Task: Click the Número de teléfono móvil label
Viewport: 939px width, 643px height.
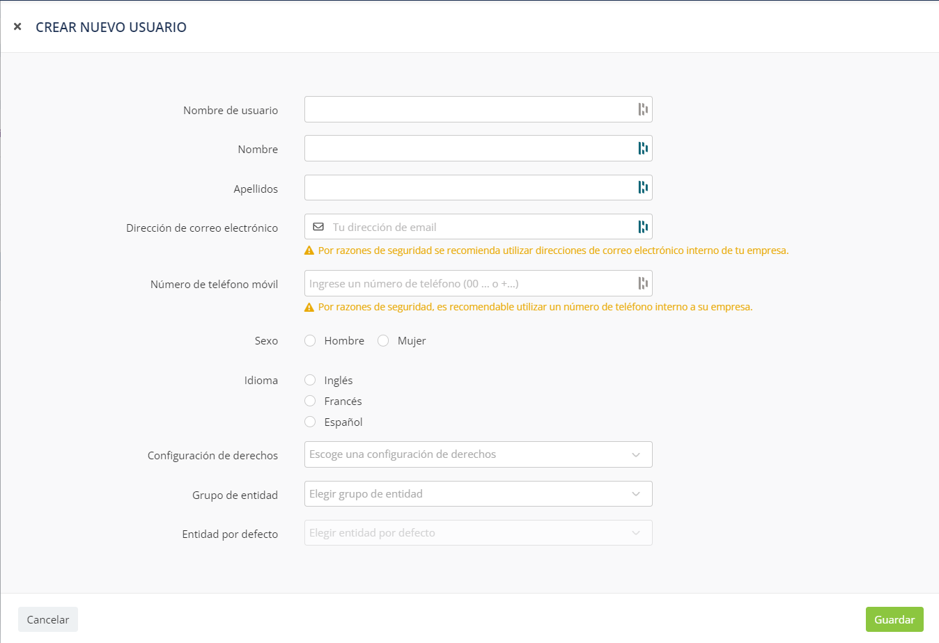Action: tap(214, 284)
